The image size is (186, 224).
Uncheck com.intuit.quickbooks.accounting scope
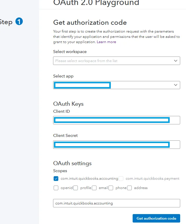pos(56,179)
